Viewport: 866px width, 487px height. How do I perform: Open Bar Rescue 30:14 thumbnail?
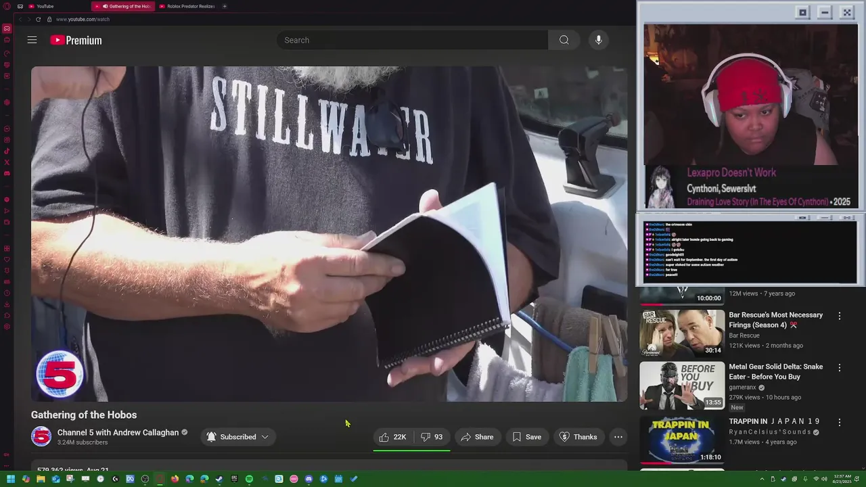pos(682,333)
